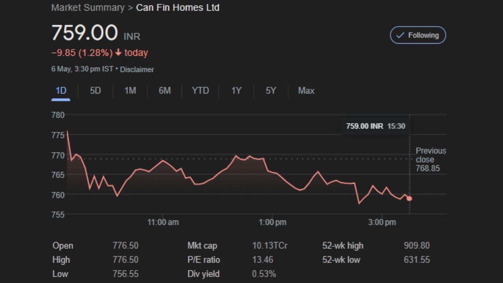Click the 755 y-axis label
Image resolution: width=503 pixels, height=283 pixels.
58,215
